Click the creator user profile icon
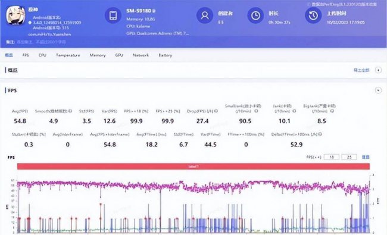This screenshot has height=235, width=387. [205, 15]
